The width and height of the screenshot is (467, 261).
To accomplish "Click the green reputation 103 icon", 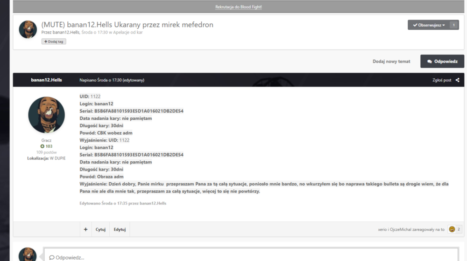I will point(42,146).
